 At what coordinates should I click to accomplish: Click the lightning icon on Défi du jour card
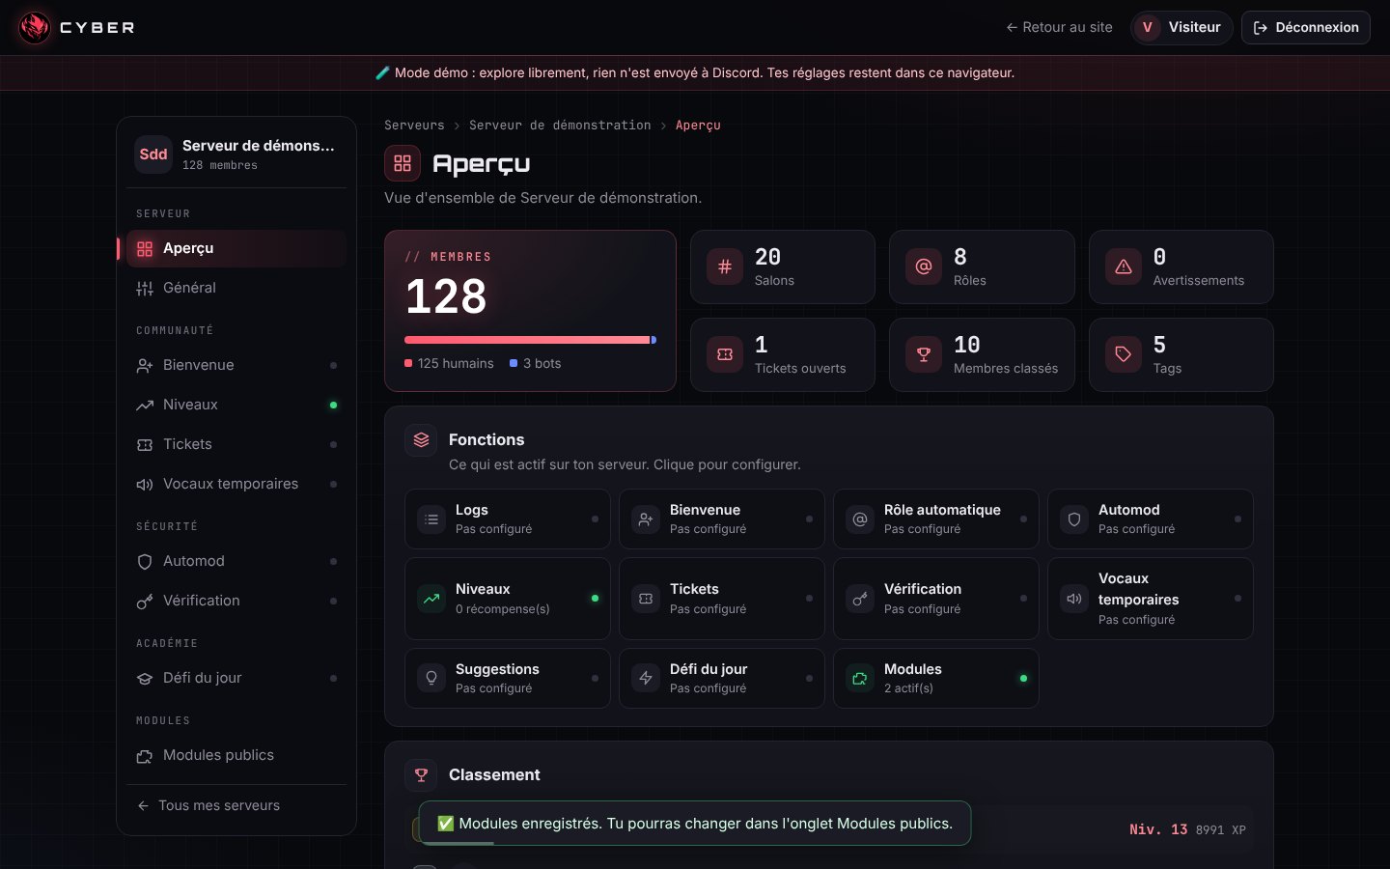(646, 678)
